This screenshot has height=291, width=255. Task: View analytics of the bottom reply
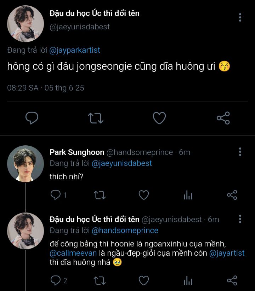188,281
